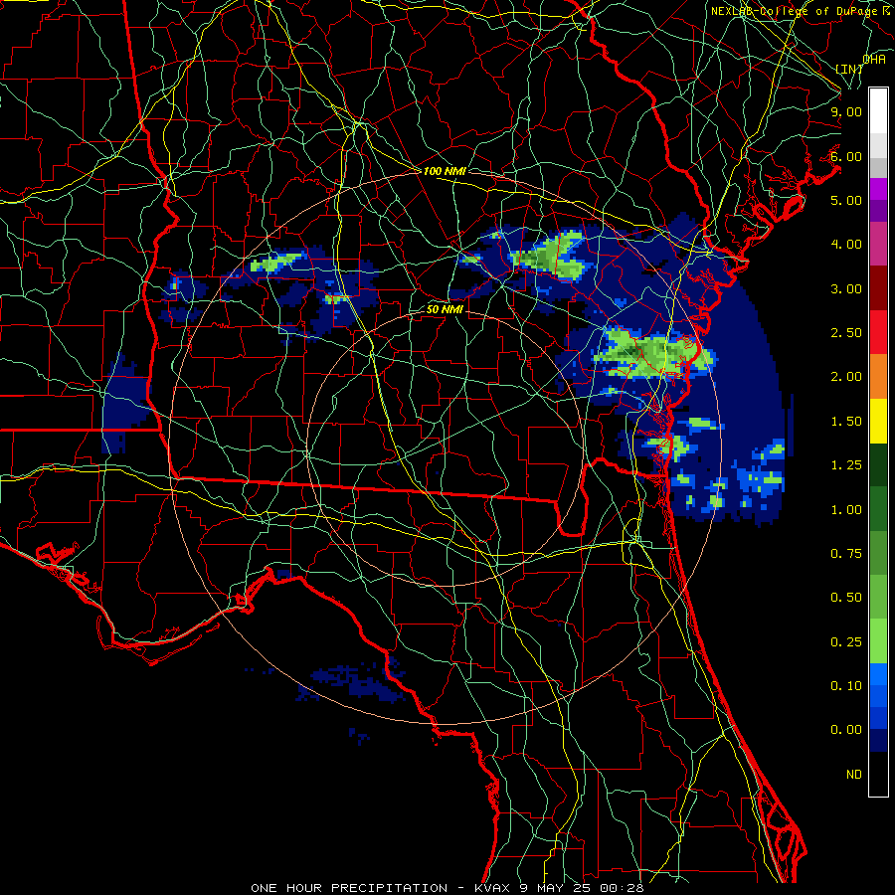Click the 100 NMI range ring label
Viewport: 895px width, 895px height.
(x=445, y=171)
